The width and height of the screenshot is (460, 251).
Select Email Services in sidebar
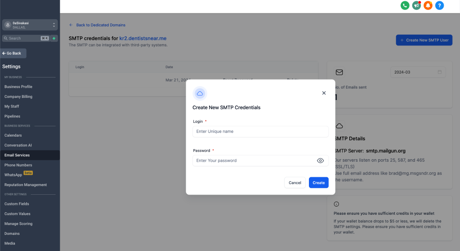(30, 155)
